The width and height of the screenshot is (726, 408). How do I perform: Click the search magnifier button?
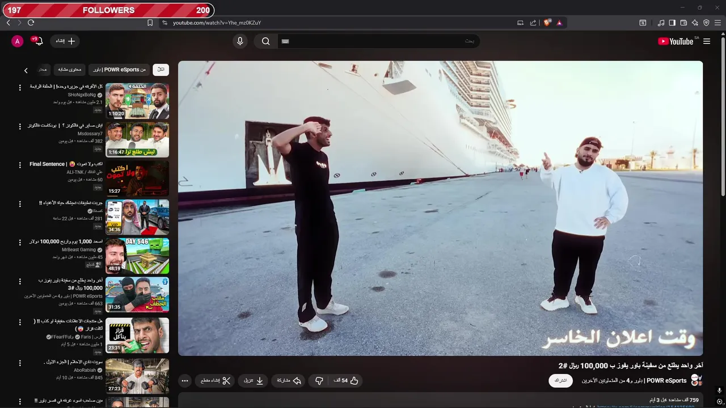(x=265, y=41)
